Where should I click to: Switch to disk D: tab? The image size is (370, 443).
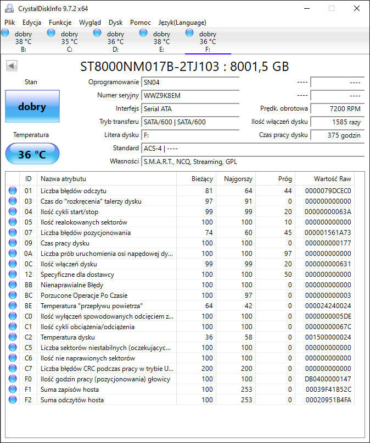tap(115, 41)
